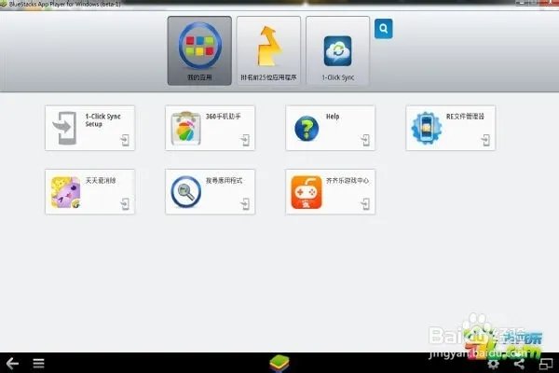Launch RE文件管理器 app icon
This screenshot has height=373, width=559.
point(427,128)
